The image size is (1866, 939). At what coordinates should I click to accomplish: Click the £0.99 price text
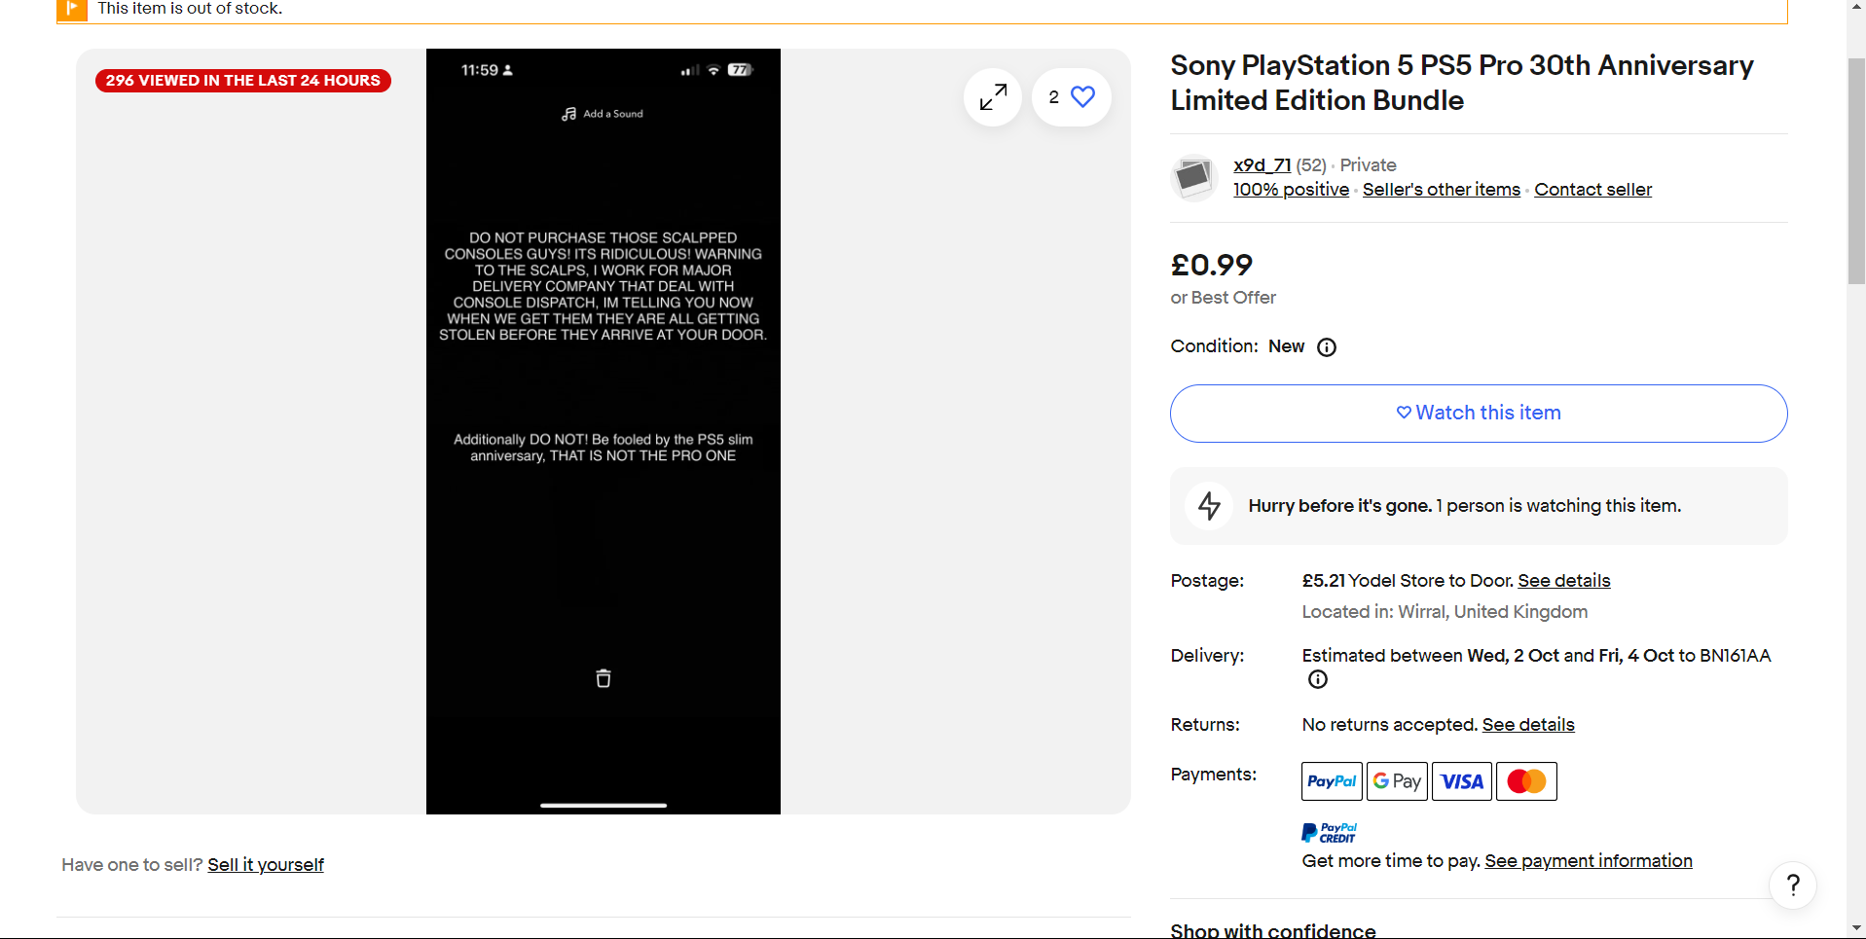pyautogui.click(x=1211, y=265)
